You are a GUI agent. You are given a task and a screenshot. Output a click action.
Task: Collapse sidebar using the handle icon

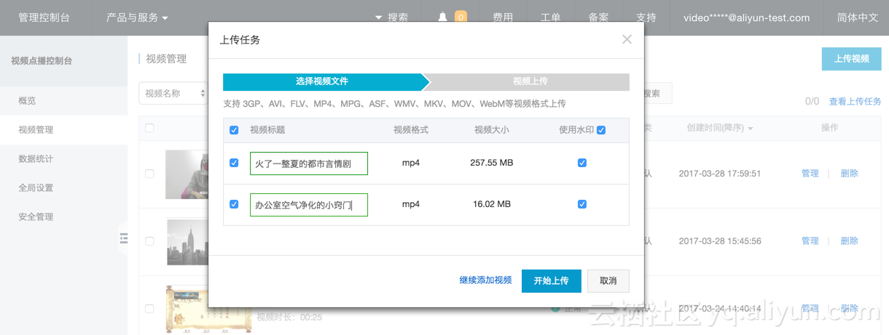click(123, 238)
